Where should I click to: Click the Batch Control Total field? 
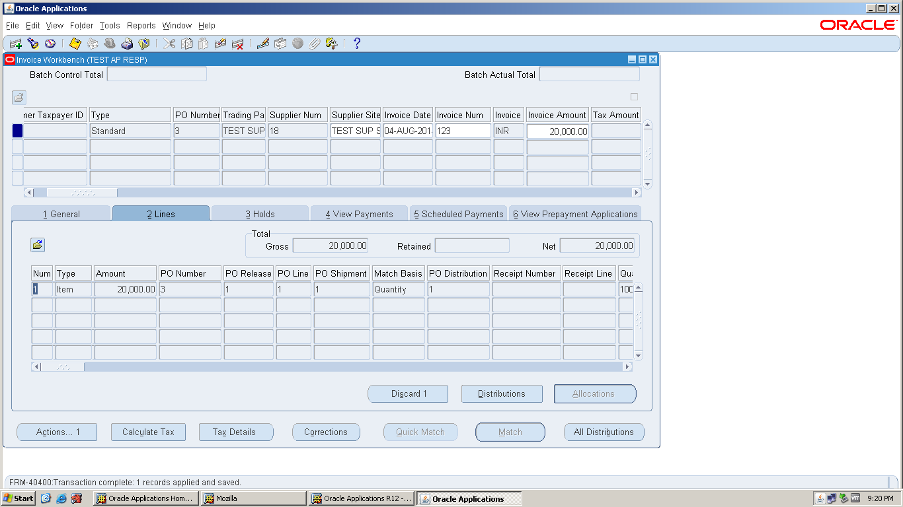[157, 75]
